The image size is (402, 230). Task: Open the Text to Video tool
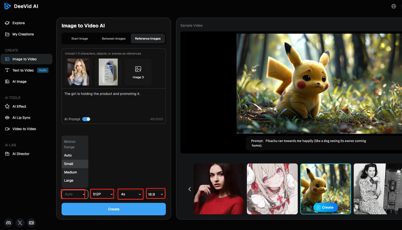click(23, 70)
